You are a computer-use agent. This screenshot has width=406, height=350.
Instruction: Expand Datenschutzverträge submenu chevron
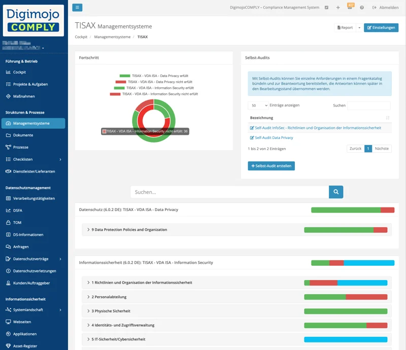[x=60, y=259]
